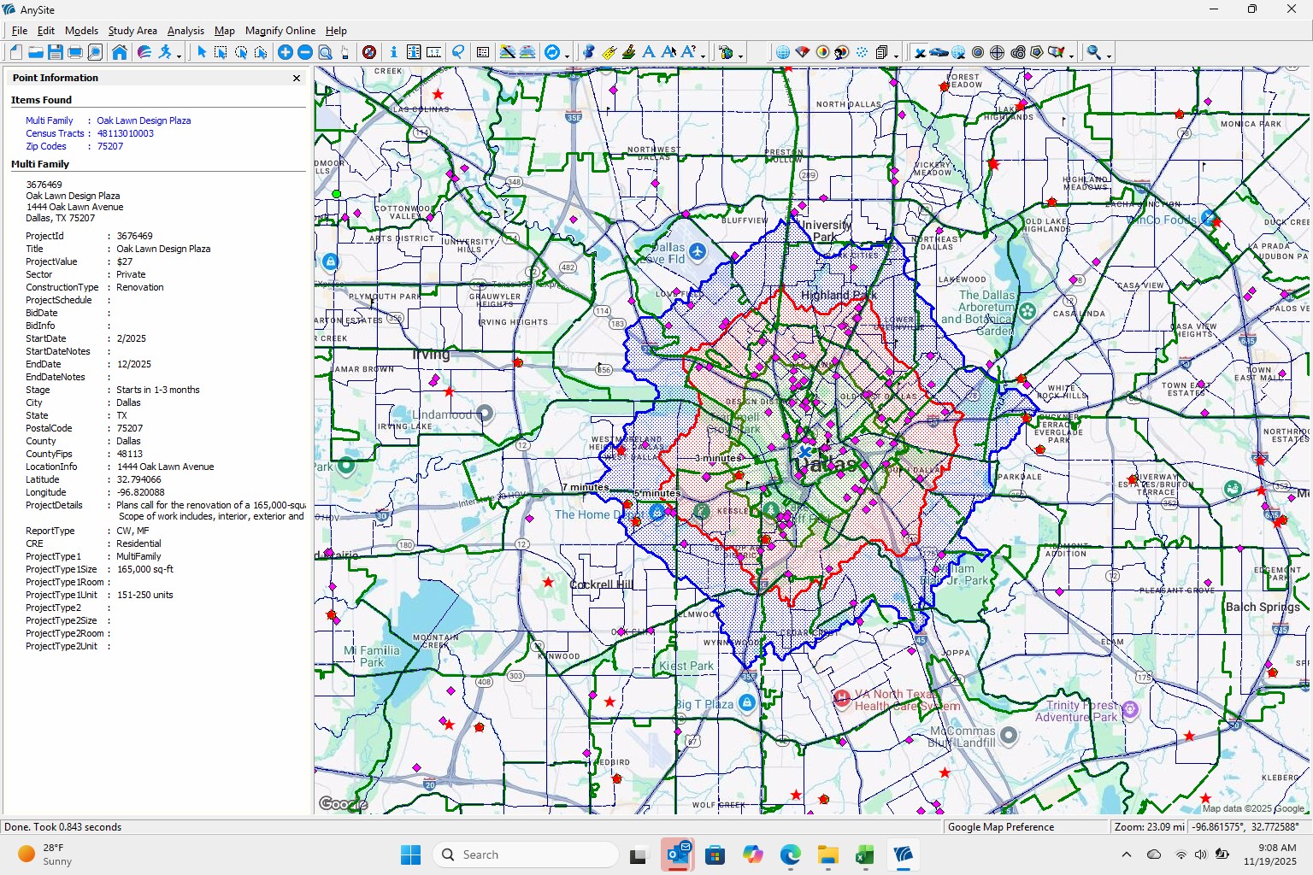The width and height of the screenshot is (1313, 875).
Task: Open Microsoft Edge from the taskbar
Action: click(790, 854)
